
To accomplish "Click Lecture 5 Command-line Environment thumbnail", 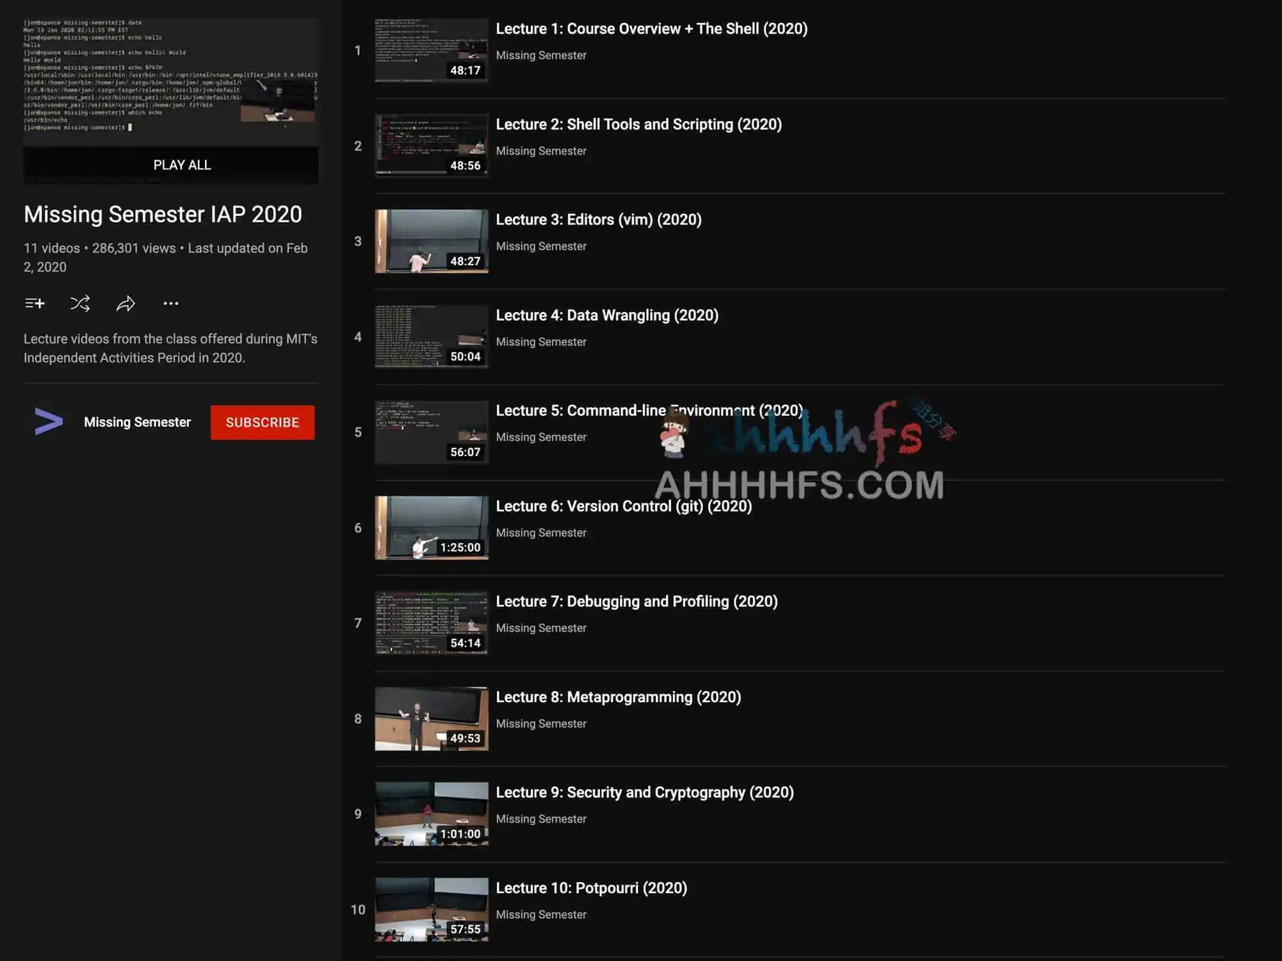I will pos(431,432).
